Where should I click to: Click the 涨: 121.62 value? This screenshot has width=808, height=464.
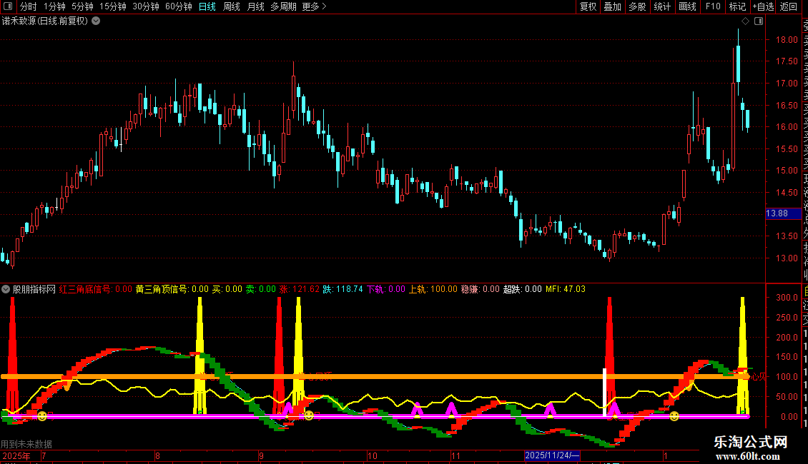[x=300, y=290]
